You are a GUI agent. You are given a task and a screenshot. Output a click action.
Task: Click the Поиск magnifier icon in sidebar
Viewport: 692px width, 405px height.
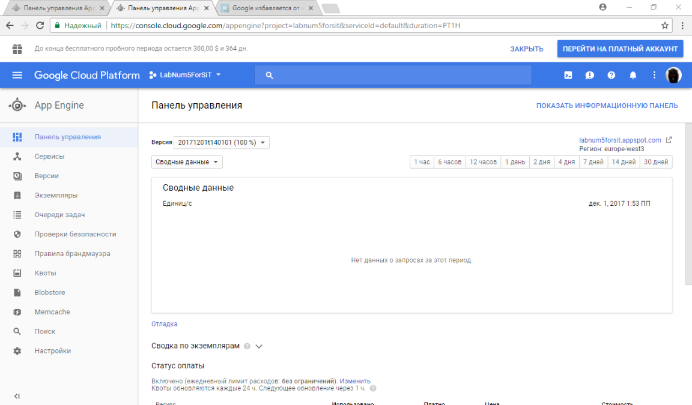point(17,331)
